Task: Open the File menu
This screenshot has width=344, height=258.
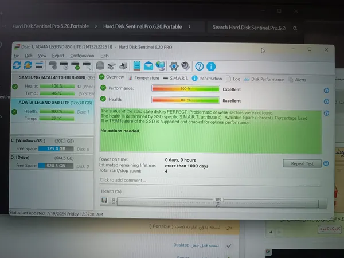Action: click(x=17, y=56)
